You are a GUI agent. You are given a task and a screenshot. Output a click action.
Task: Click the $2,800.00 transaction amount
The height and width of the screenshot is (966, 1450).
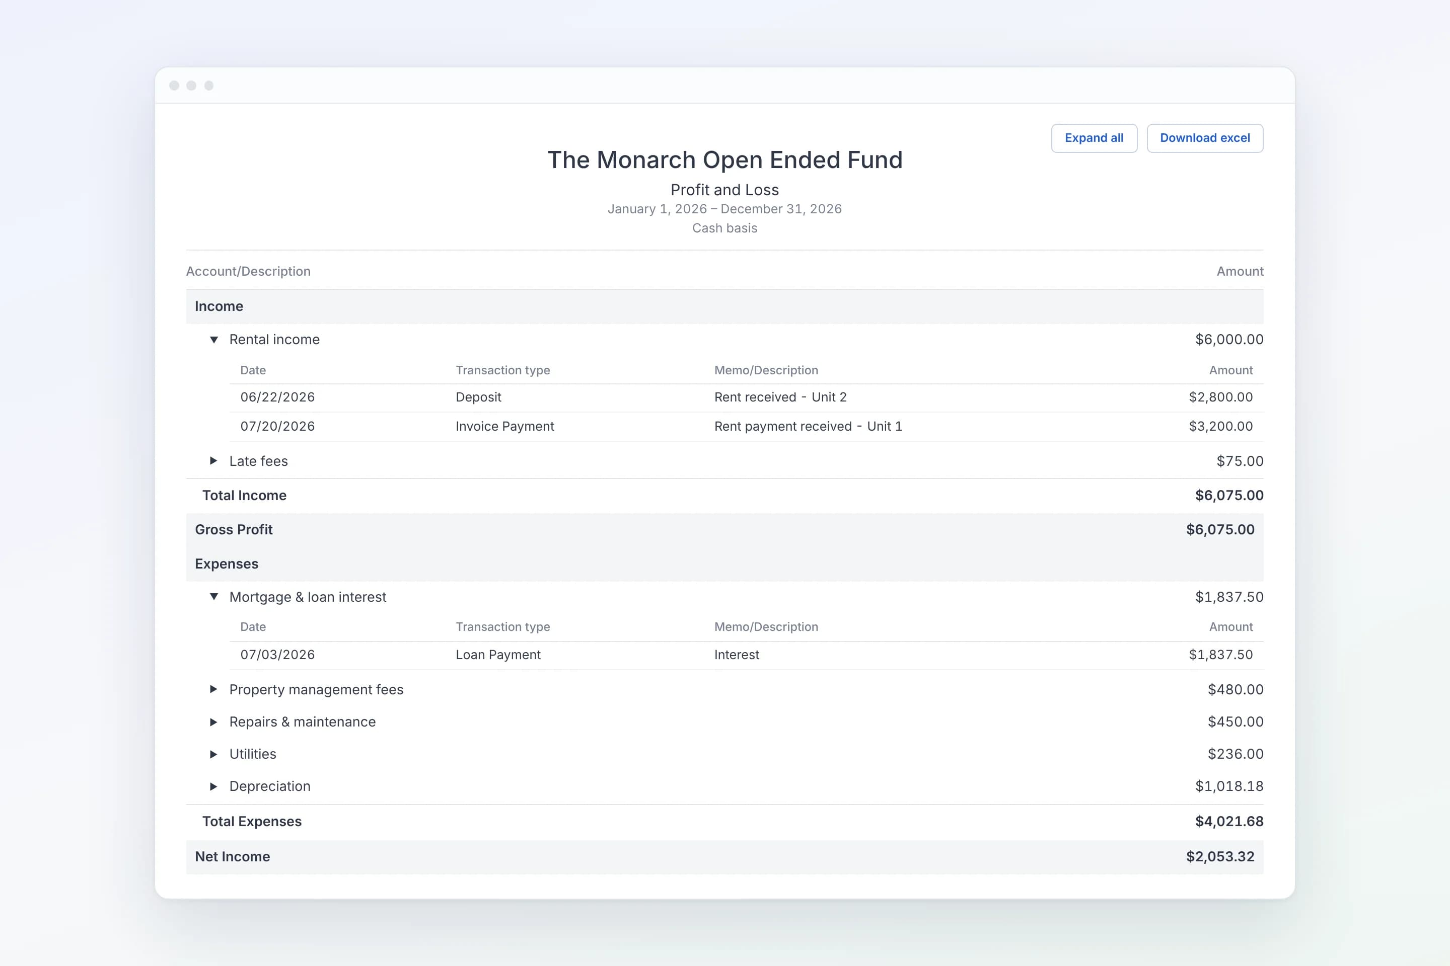point(1220,397)
